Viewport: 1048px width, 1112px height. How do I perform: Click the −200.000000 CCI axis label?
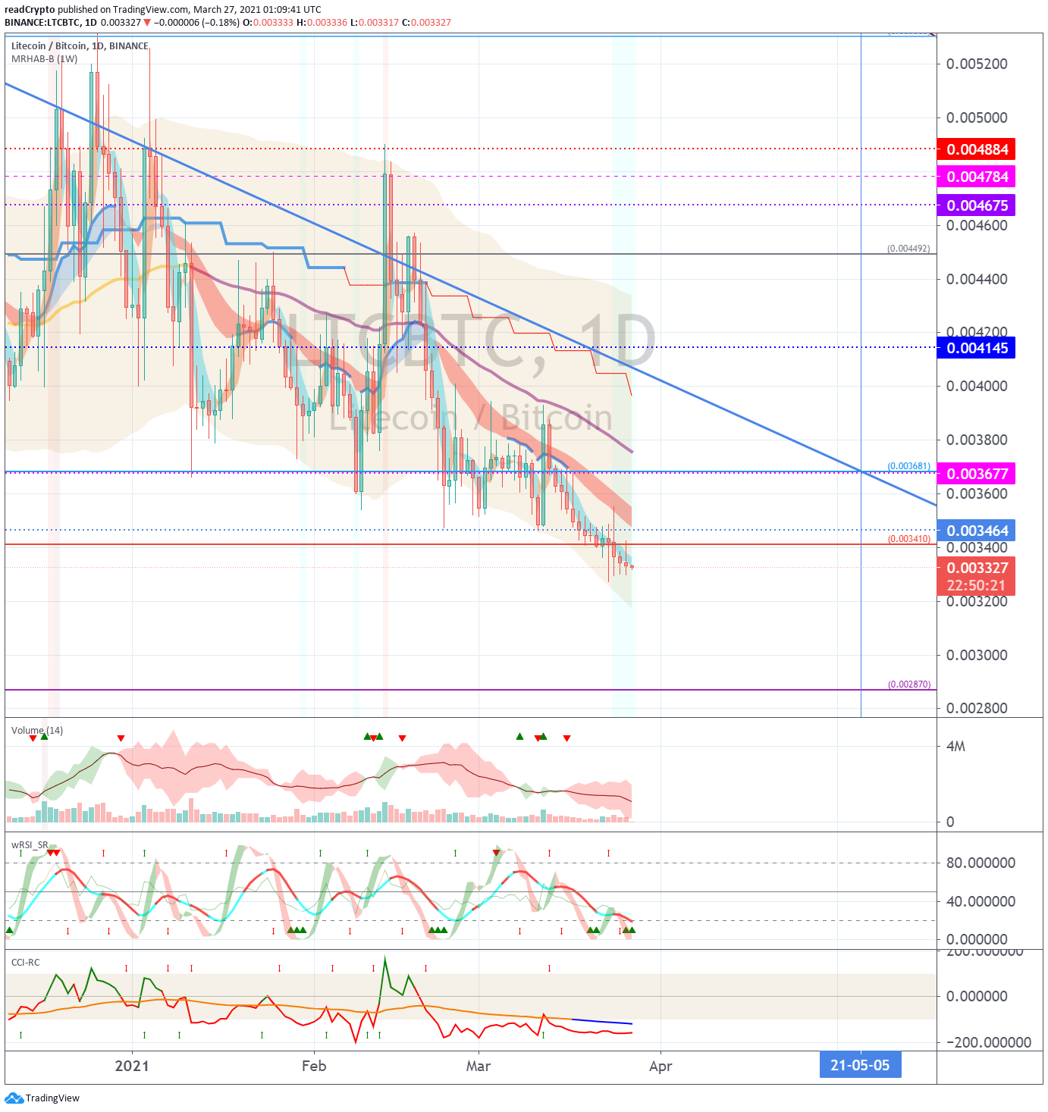pos(989,1042)
